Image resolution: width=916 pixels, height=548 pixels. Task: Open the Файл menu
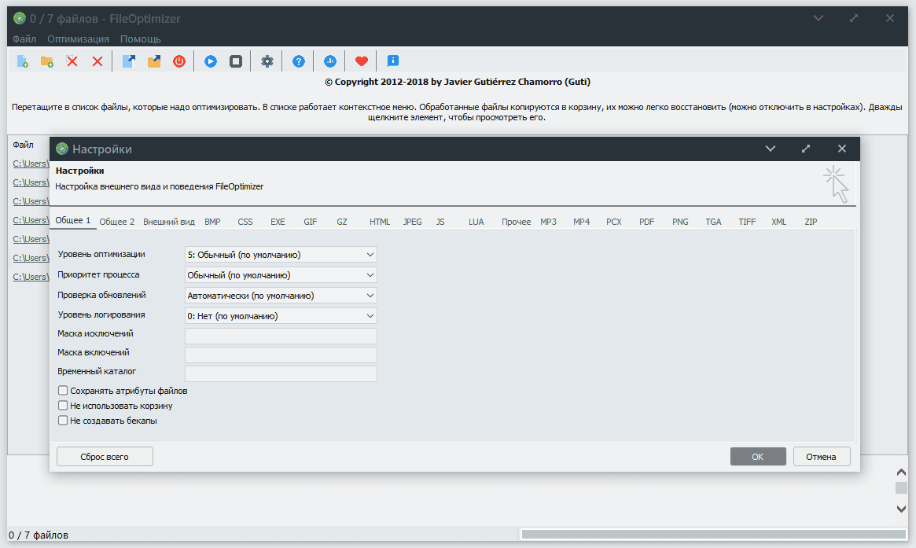24,39
